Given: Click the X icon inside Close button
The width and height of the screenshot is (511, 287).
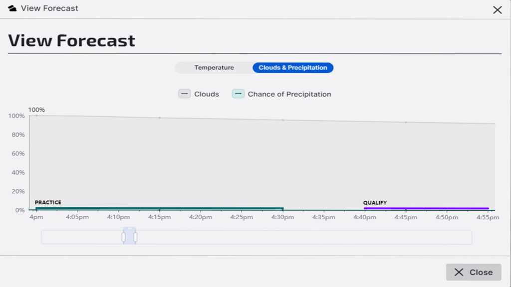Looking at the screenshot, I should [459, 272].
